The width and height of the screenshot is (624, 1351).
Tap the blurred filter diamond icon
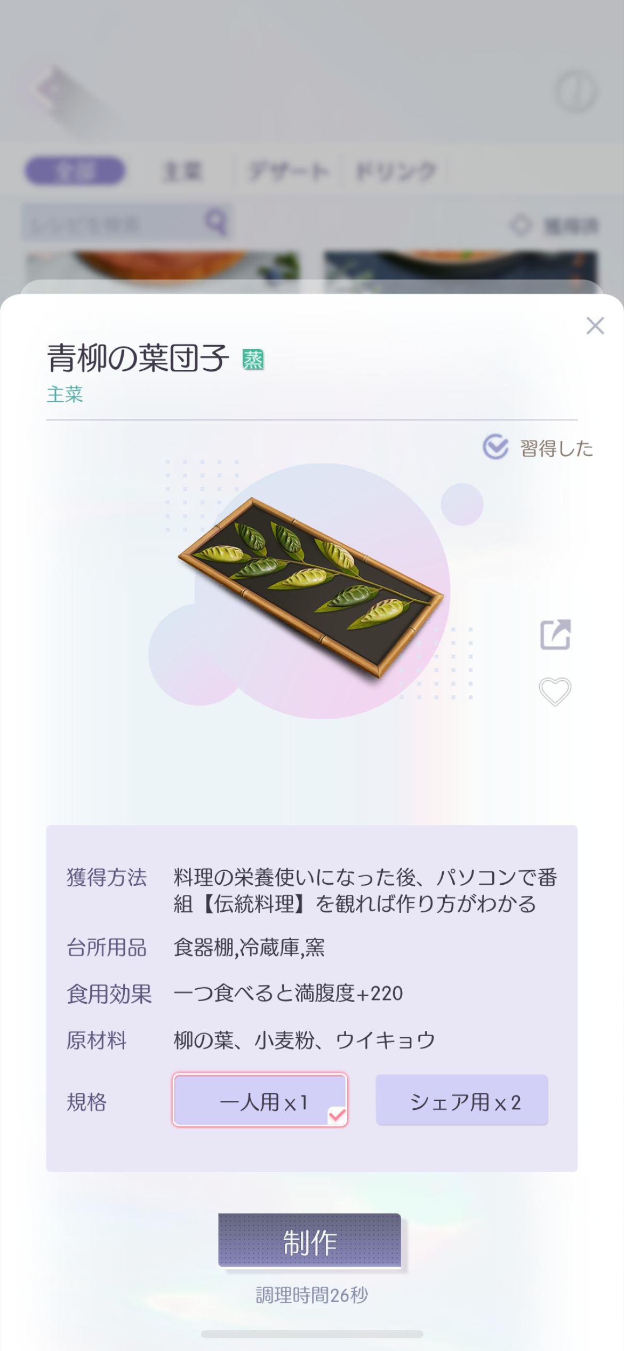[x=521, y=225]
